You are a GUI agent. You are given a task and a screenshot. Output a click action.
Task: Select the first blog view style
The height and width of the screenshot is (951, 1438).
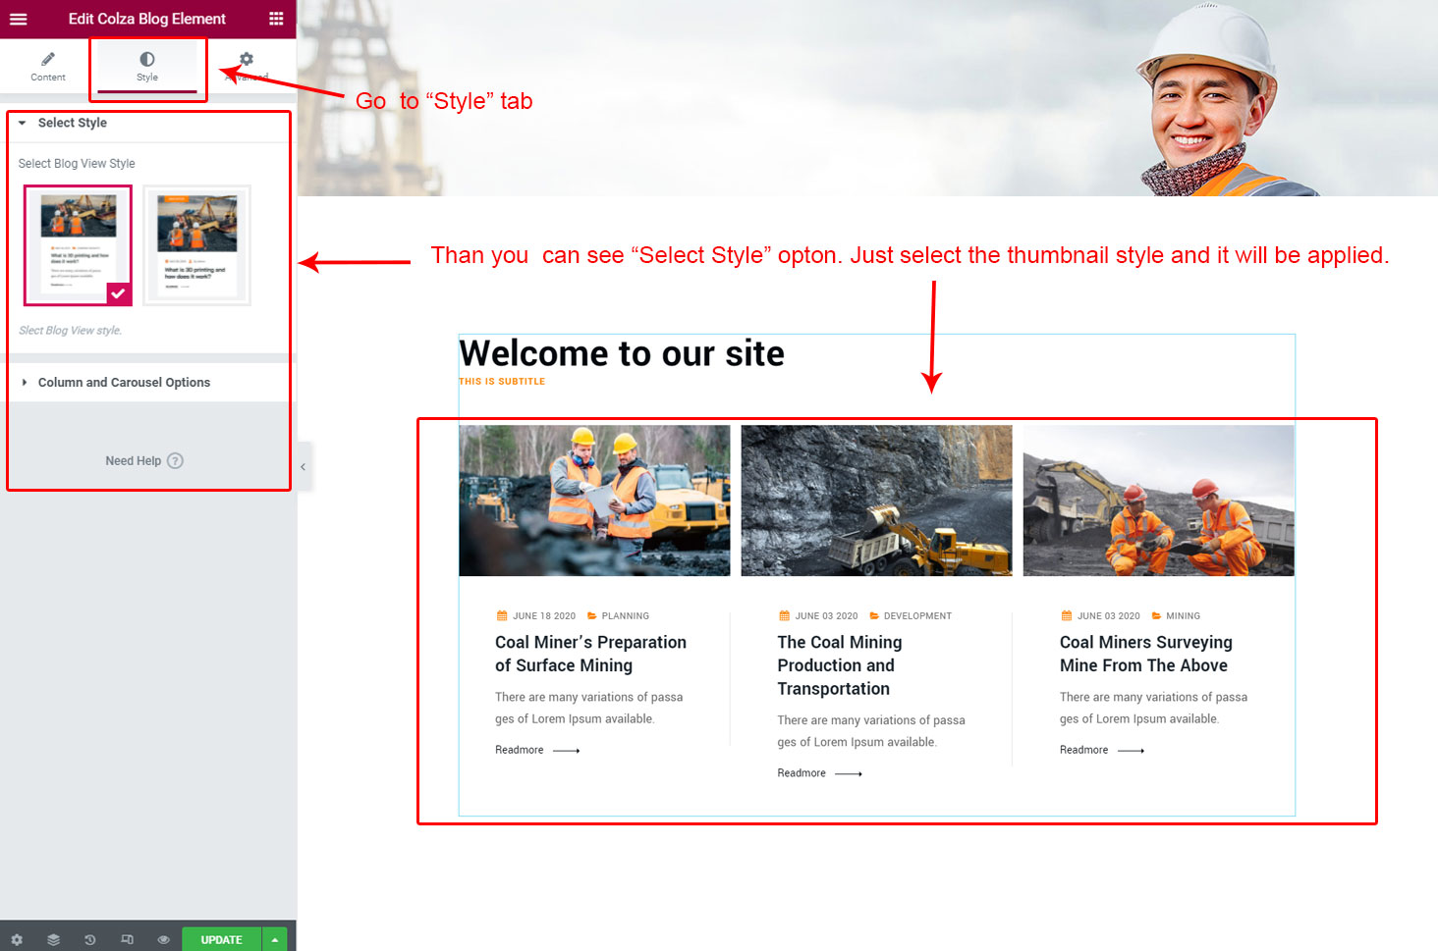79,244
